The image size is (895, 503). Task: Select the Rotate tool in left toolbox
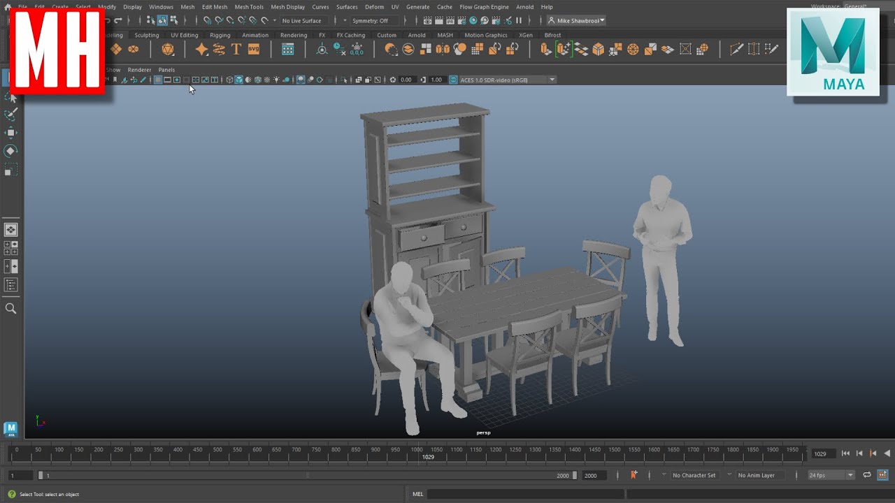(x=11, y=151)
